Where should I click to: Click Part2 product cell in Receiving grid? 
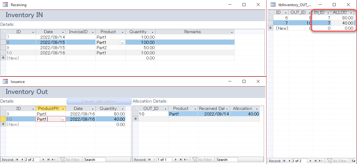tap(110, 48)
